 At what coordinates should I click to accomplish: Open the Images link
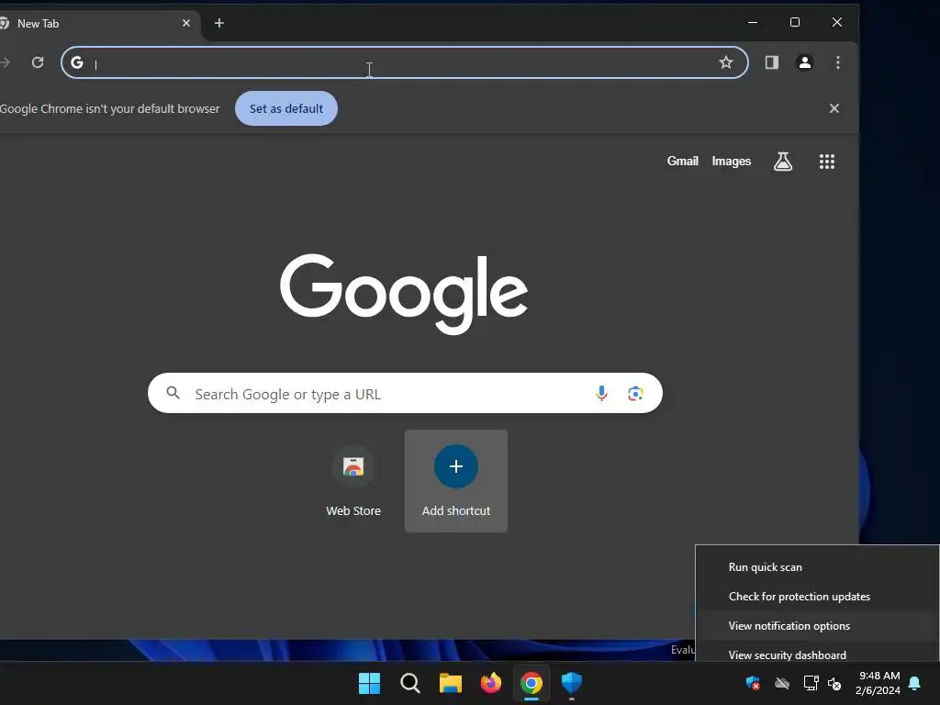click(732, 161)
